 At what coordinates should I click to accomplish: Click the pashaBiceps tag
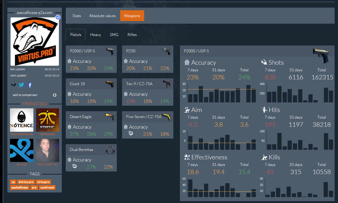coord(20,187)
